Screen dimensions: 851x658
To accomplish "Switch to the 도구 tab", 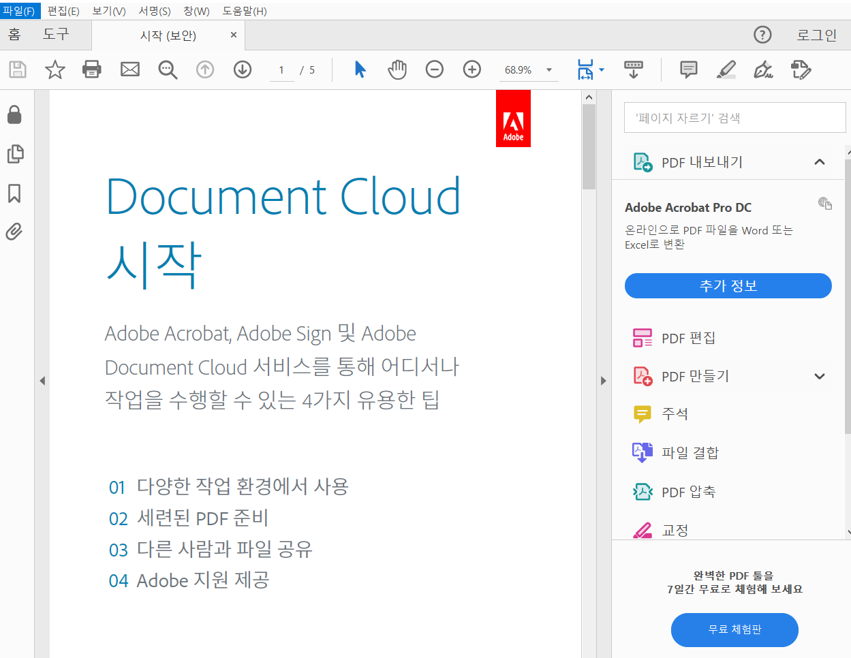I will [56, 34].
